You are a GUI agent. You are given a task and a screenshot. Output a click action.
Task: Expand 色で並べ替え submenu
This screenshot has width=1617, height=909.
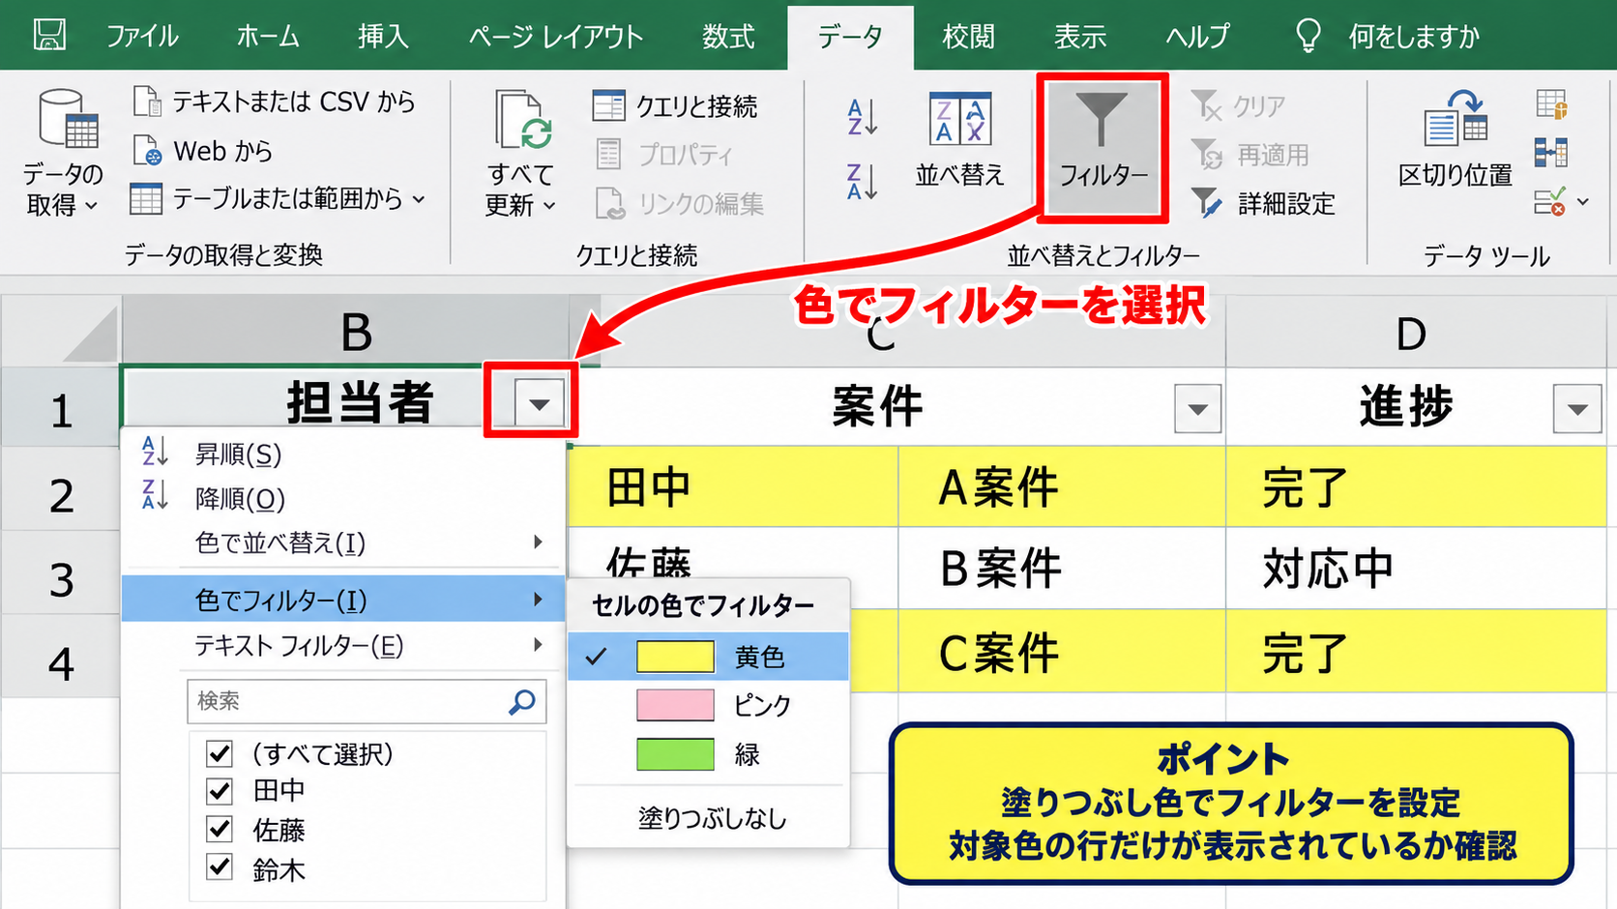[x=538, y=542]
